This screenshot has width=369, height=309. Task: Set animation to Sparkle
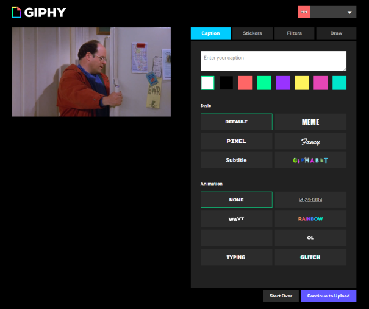[x=310, y=200]
